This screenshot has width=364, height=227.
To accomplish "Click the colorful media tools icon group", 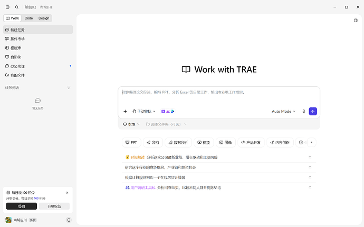I will (x=168, y=111).
